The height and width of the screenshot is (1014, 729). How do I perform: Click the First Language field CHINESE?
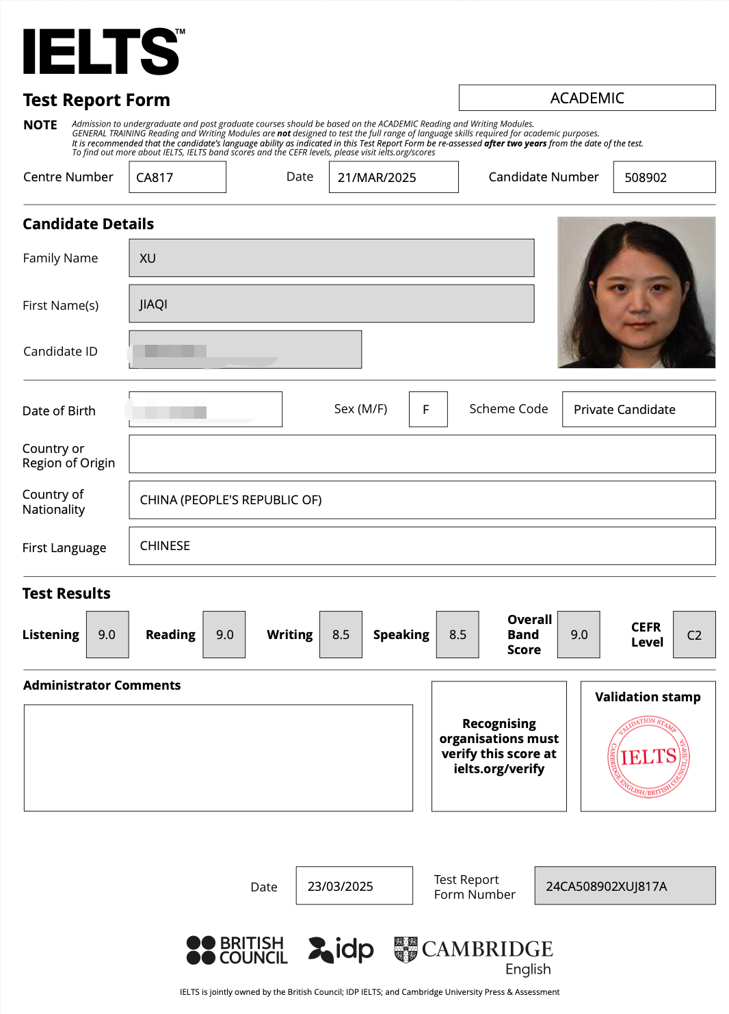[x=423, y=546]
